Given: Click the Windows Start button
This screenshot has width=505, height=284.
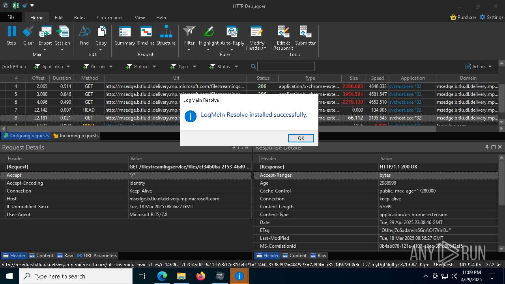Looking at the screenshot, I should click(9, 276).
